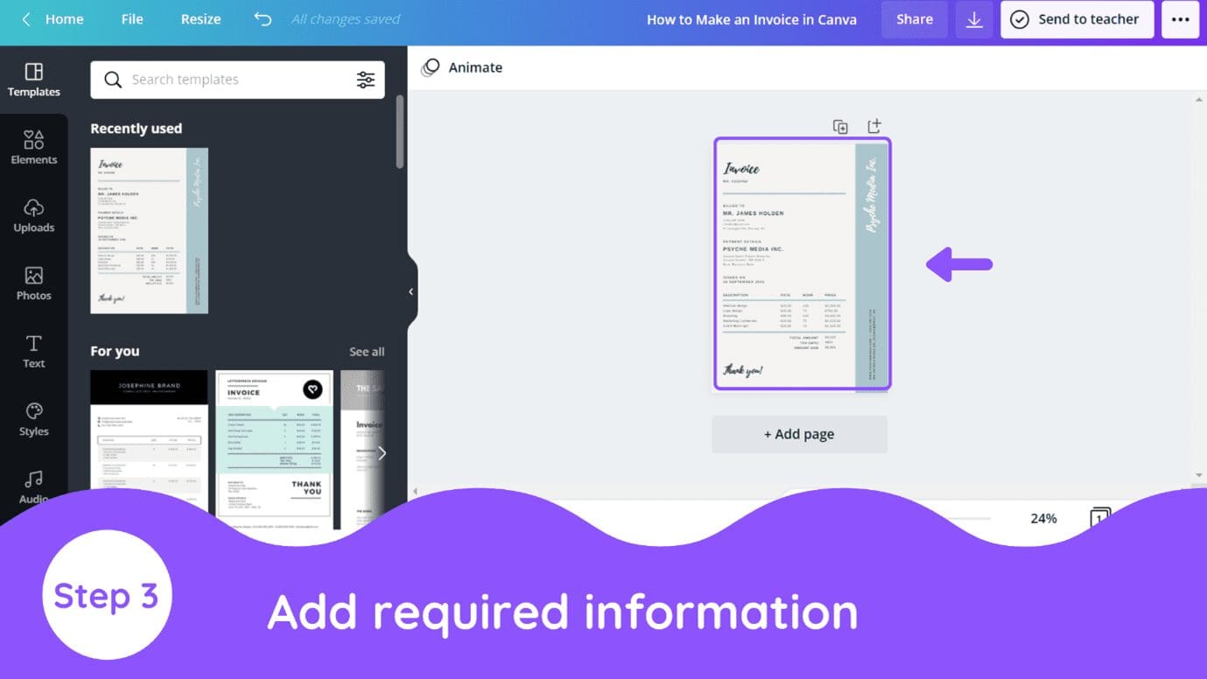The height and width of the screenshot is (679, 1207).
Task: Click the canvas scroll up arrow
Action: click(x=1199, y=100)
